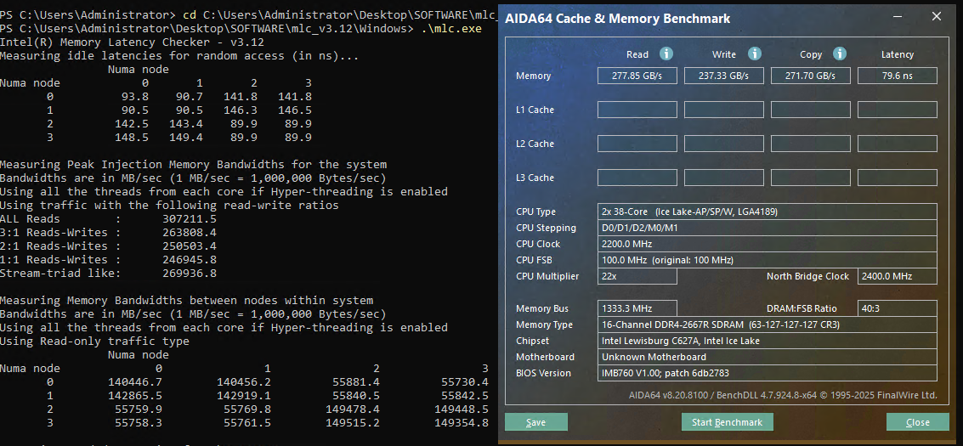Click the Write info icon
The height and width of the screenshot is (446, 963).
coord(754,54)
